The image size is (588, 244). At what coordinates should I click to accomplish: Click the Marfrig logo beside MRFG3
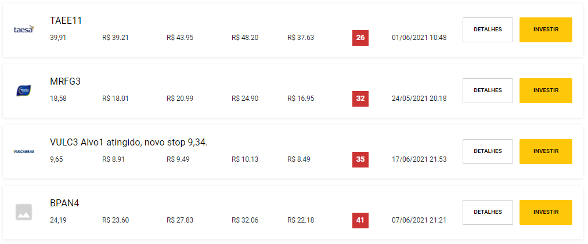(24, 90)
